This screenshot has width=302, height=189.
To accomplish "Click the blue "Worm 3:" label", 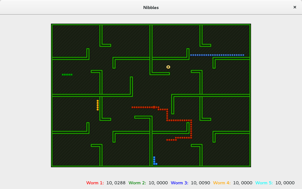I will coord(180,183).
